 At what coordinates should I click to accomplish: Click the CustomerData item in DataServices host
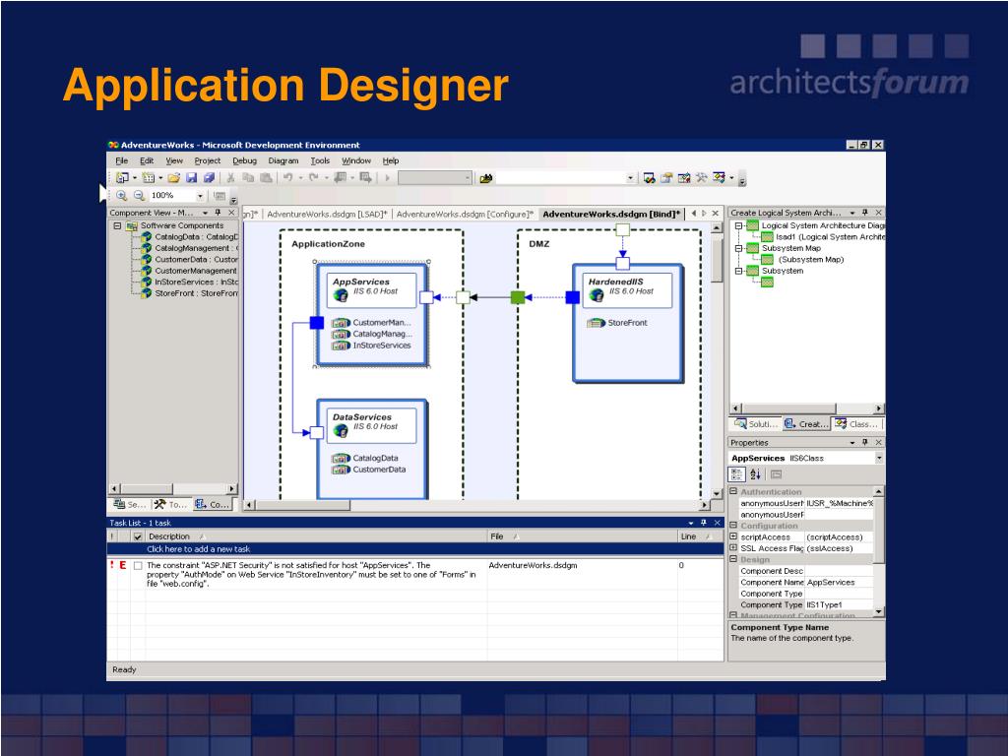(x=379, y=470)
